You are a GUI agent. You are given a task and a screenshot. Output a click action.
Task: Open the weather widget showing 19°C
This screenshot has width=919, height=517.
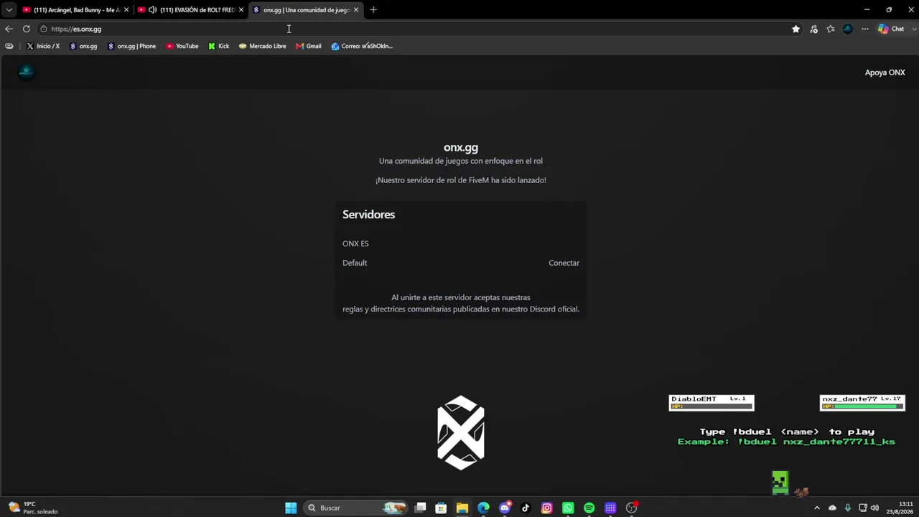(32, 508)
